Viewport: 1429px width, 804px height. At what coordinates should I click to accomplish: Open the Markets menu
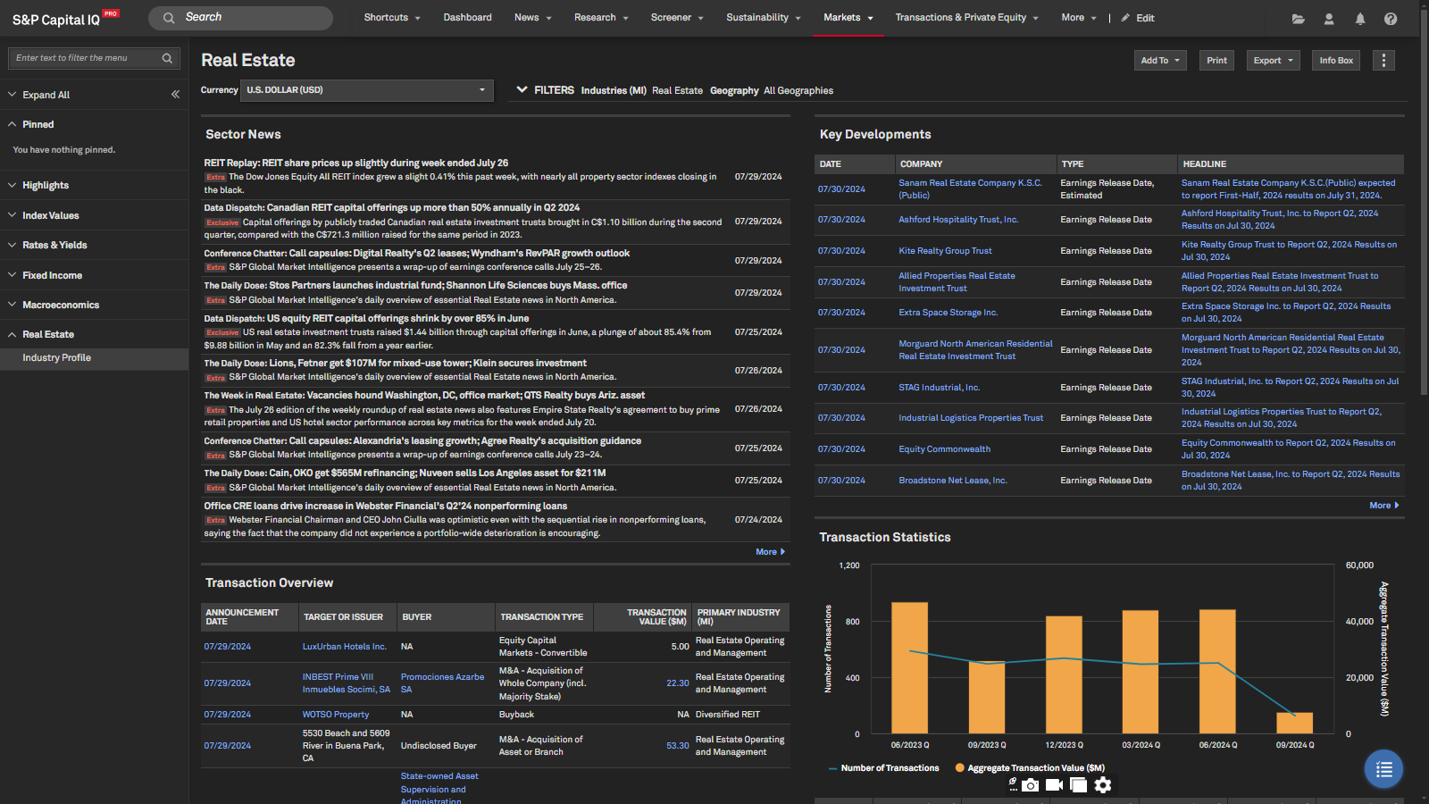pos(848,18)
